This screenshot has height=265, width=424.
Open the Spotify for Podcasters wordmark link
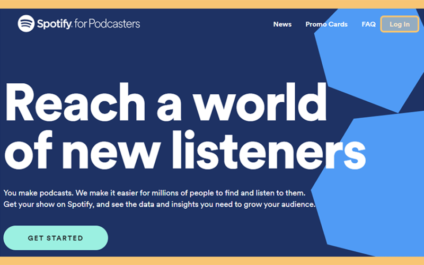pos(89,24)
